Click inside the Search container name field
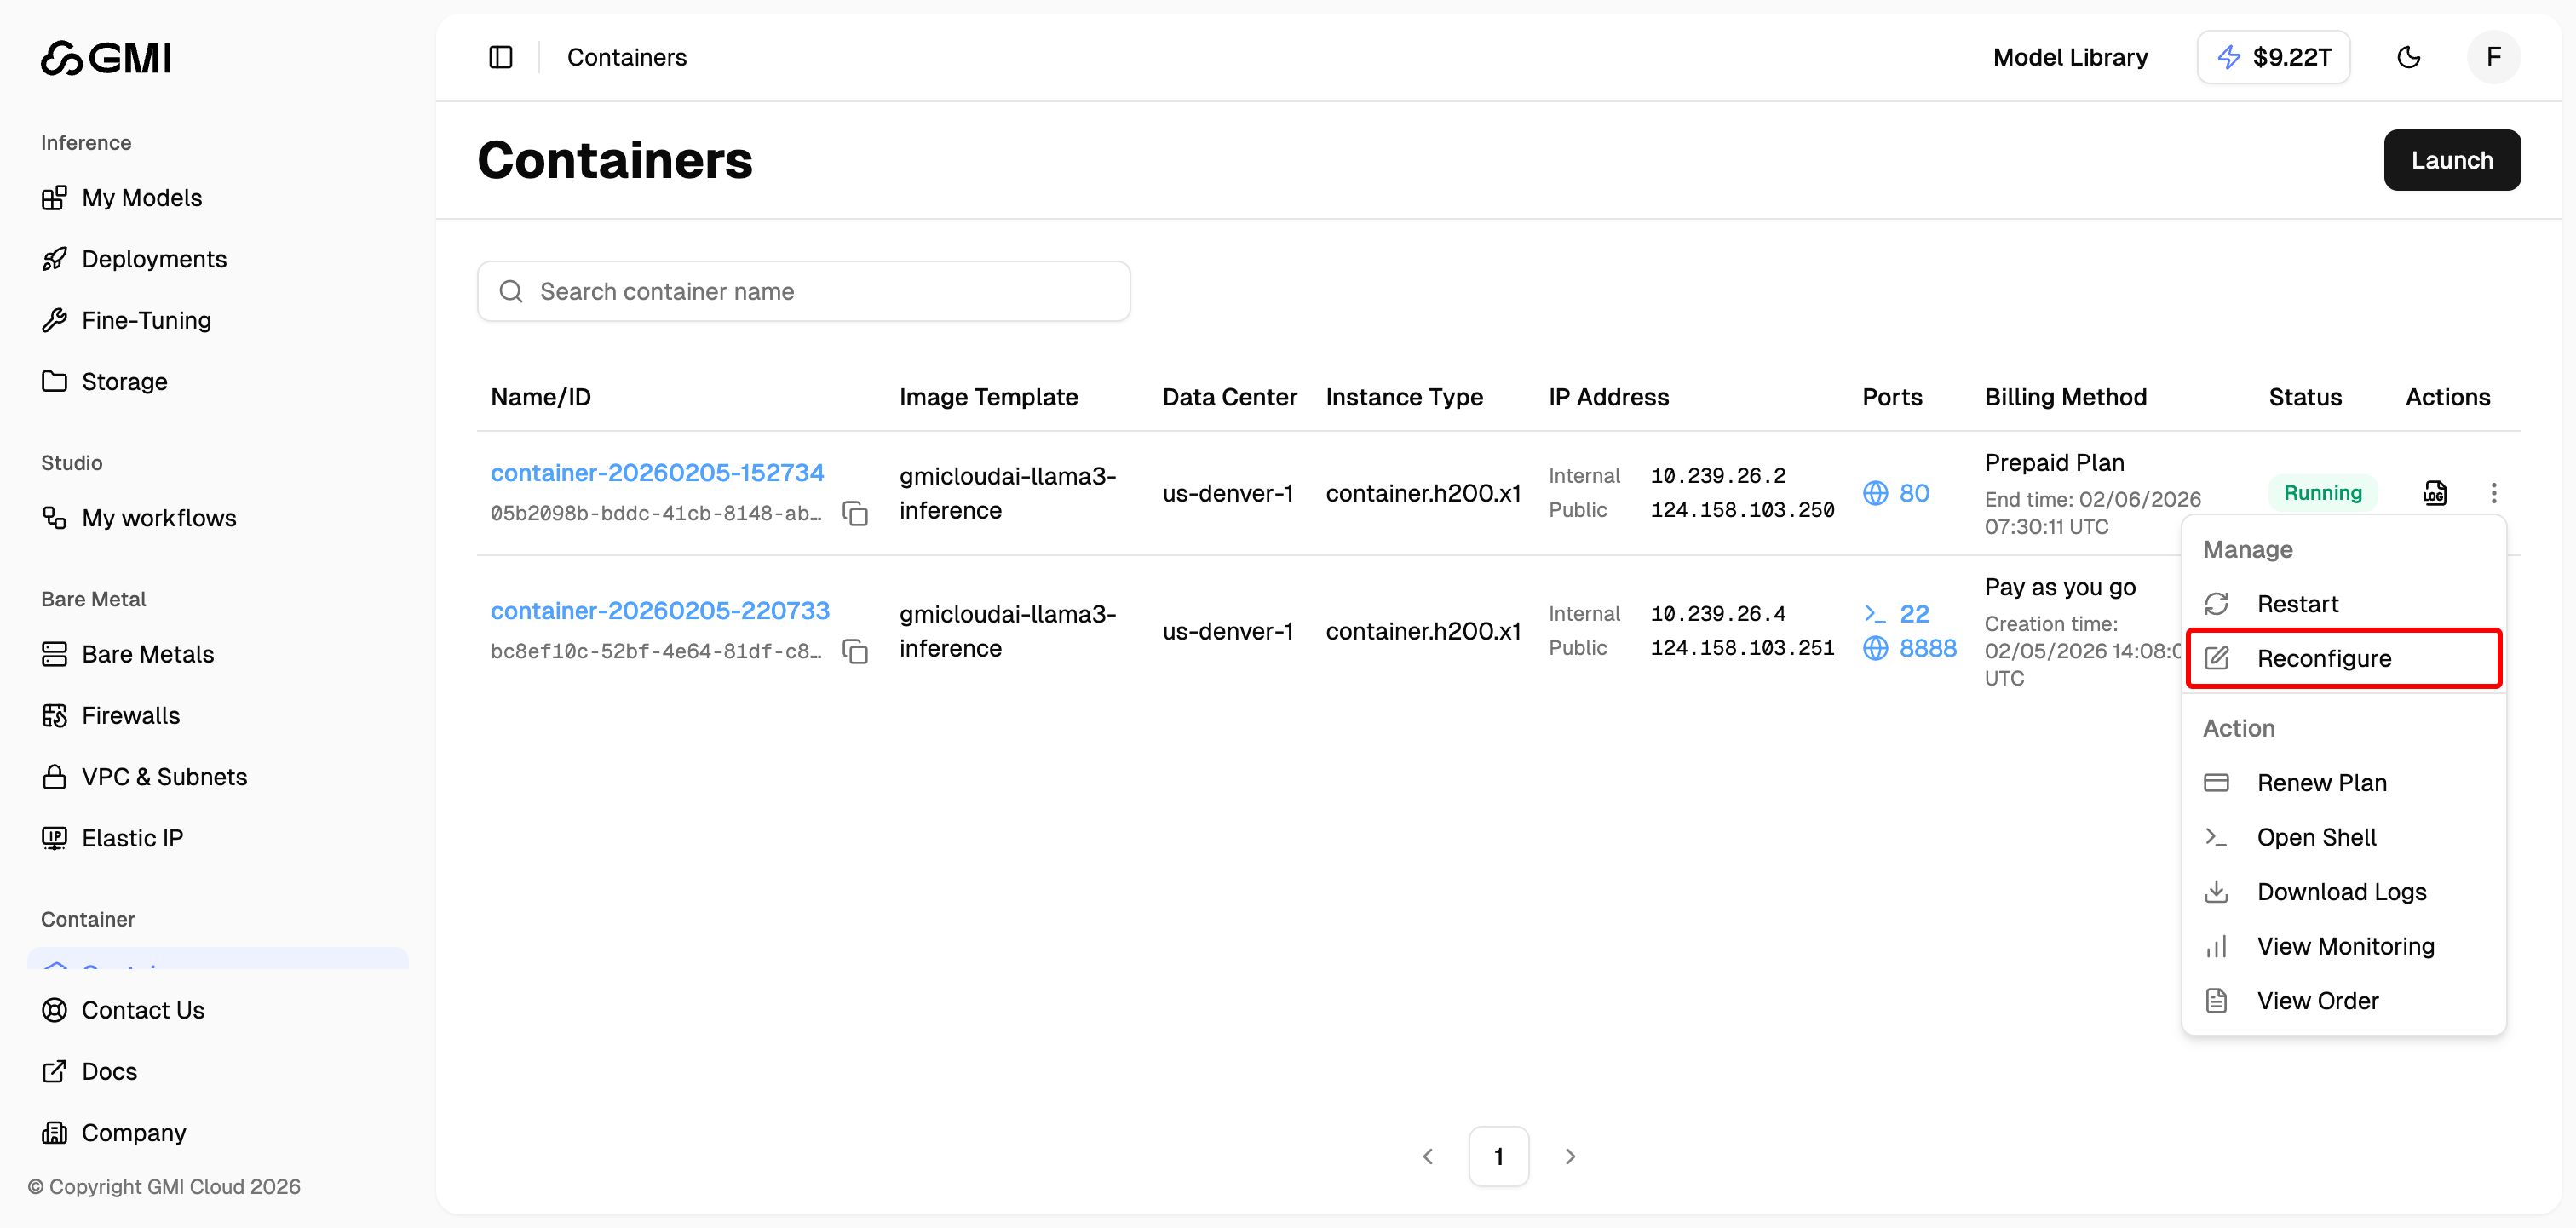This screenshot has width=2576, height=1228. pos(803,291)
